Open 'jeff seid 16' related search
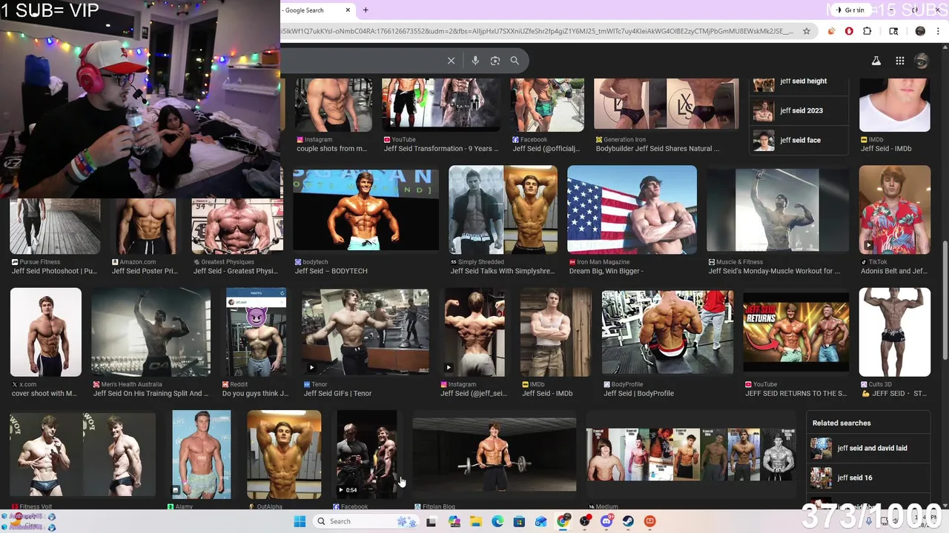The height and width of the screenshot is (533, 949). click(x=867, y=477)
